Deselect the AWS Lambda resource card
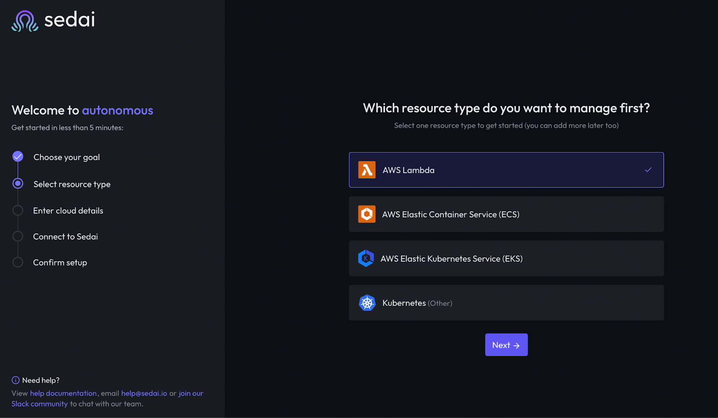 [506, 170]
